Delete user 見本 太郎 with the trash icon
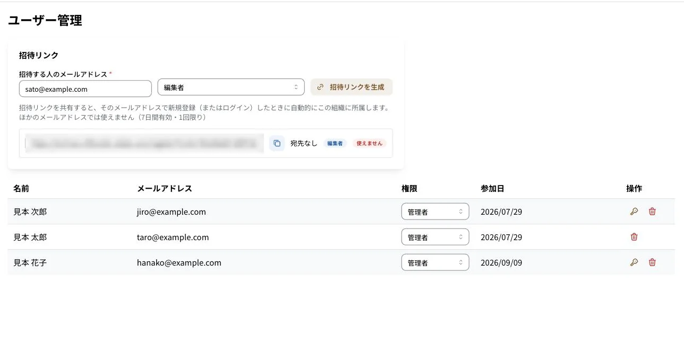Viewport: 684px width, 343px height. click(634, 237)
